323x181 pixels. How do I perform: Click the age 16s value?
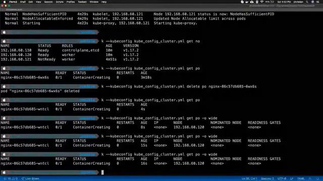tap(144, 163)
